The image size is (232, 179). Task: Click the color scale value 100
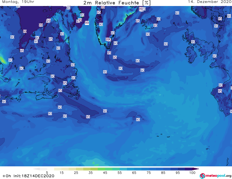192,173
